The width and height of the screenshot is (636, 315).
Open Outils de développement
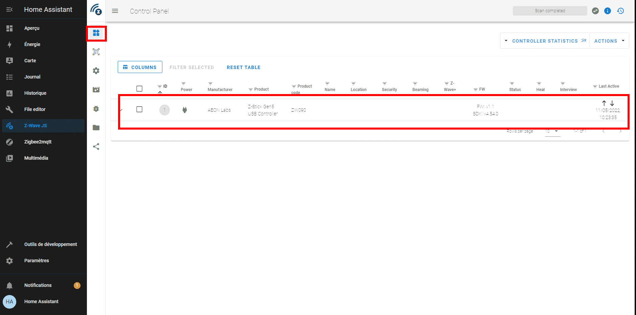tap(43, 244)
